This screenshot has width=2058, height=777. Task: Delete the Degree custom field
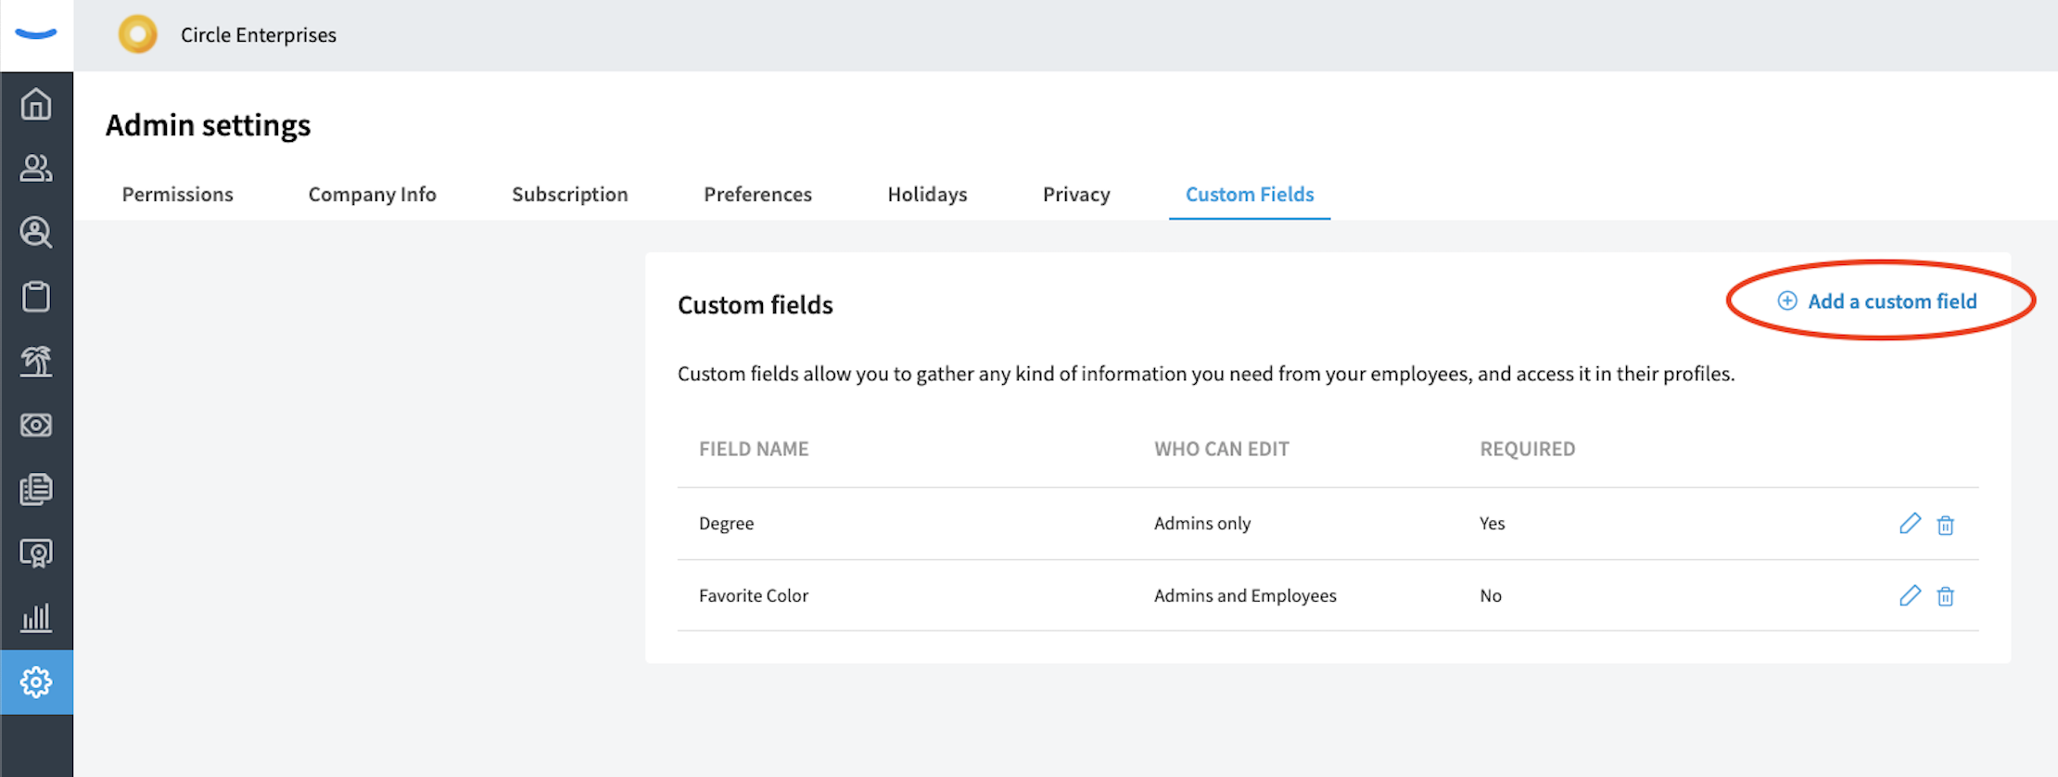click(x=1946, y=525)
